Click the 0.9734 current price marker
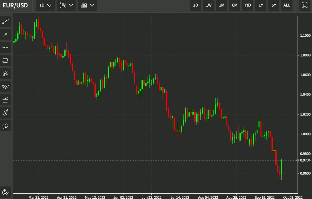 tap(305, 160)
